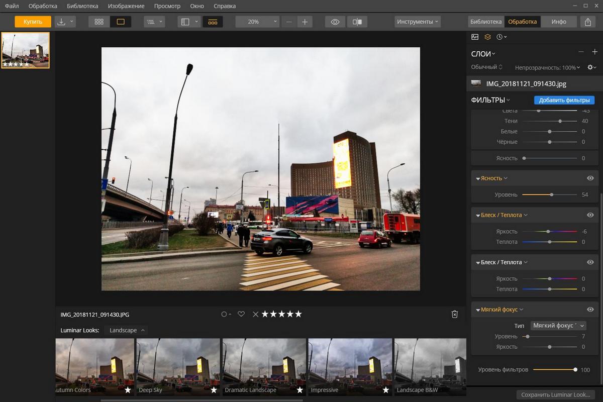The height and width of the screenshot is (402, 603).
Task: Click the preview eye icon in the toolbar
Action: (334, 22)
